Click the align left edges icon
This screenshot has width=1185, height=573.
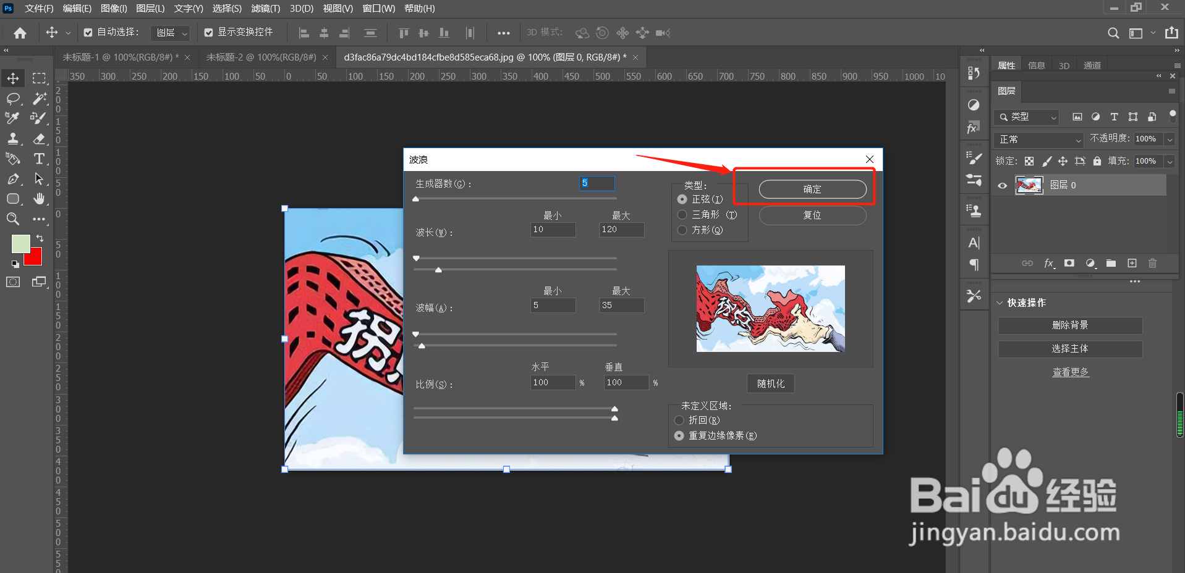[304, 33]
